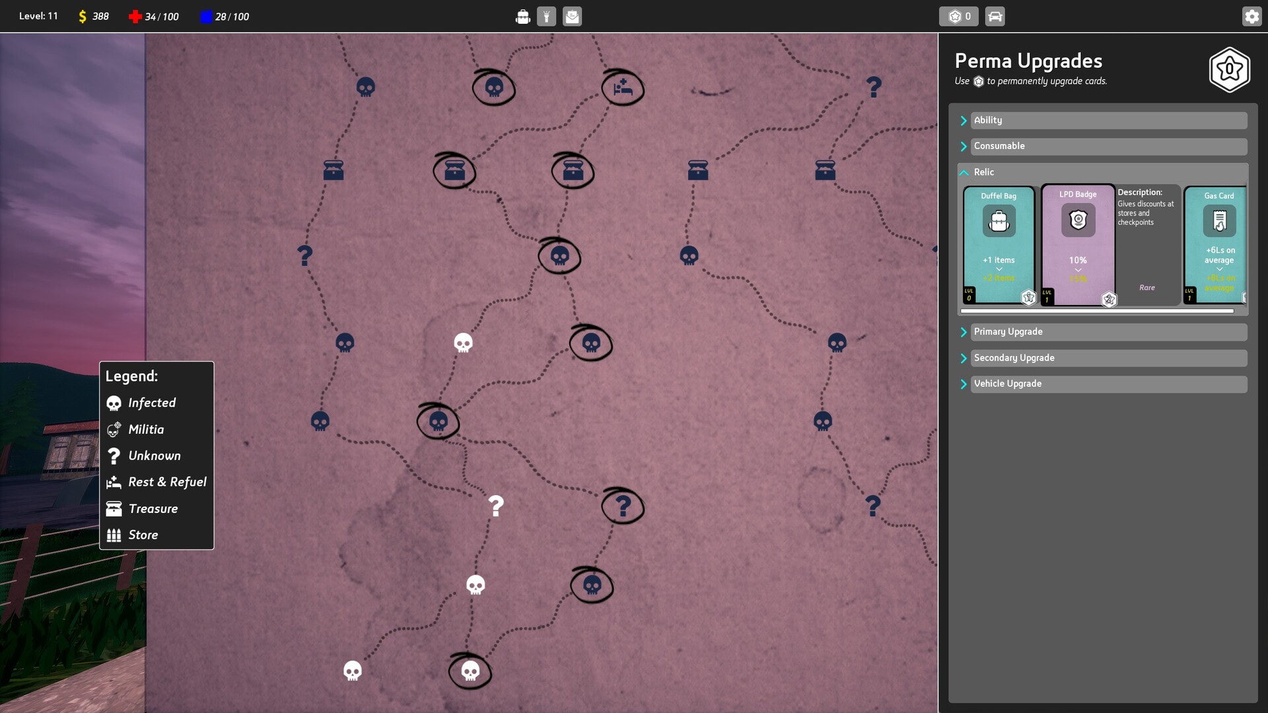The width and height of the screenshot is (1268, 713).
Task: Click the LPD Badge upgrade cost badge
Action: pos(1108,299)
